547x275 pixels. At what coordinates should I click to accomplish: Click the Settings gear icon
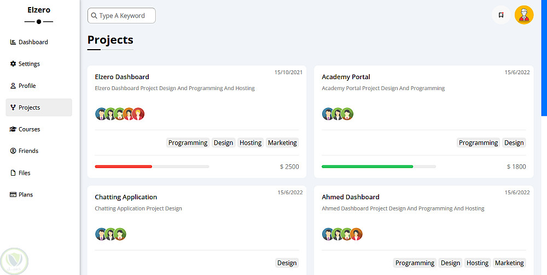[13, 64]
